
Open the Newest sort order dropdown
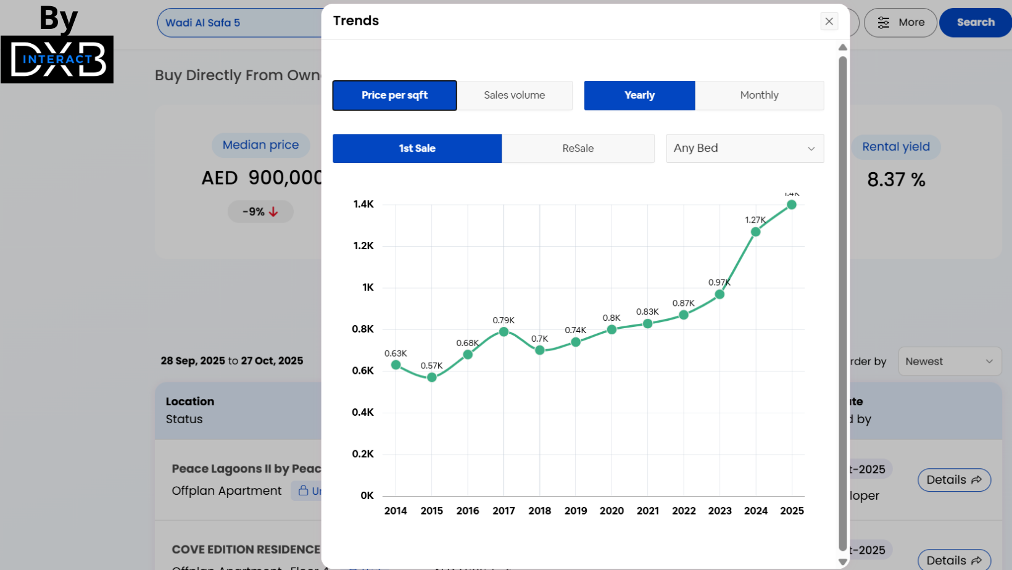click(949, 361)
